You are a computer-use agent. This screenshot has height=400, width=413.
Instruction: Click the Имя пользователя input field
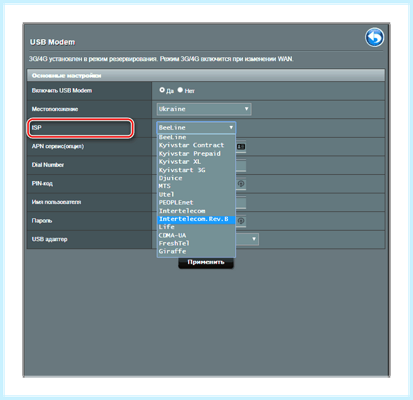pos(241,202)
